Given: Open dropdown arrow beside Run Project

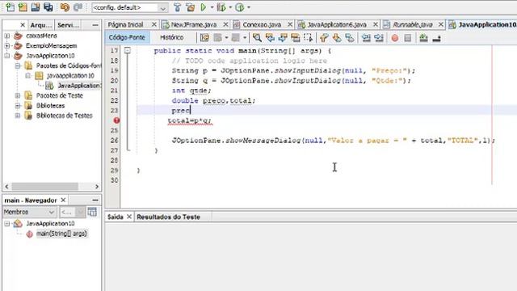Looking at the screenshot, I should (x=212, y=7).
